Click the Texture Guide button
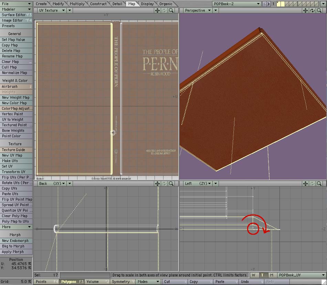327x285 pixels. click(16, 150)
